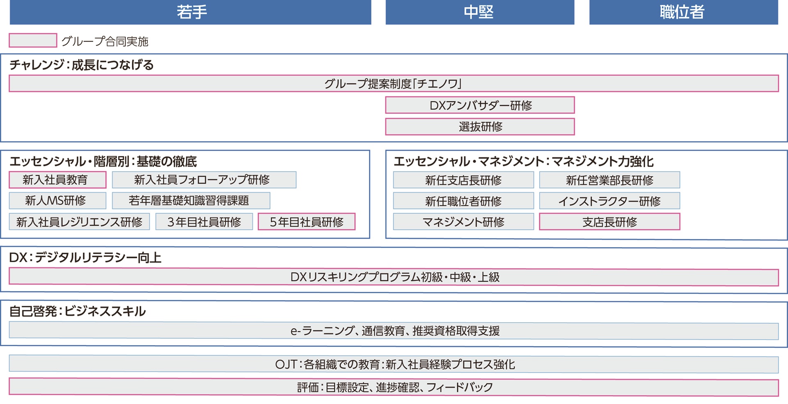Click the インストラクター研修 box

[x=609, y=201]
